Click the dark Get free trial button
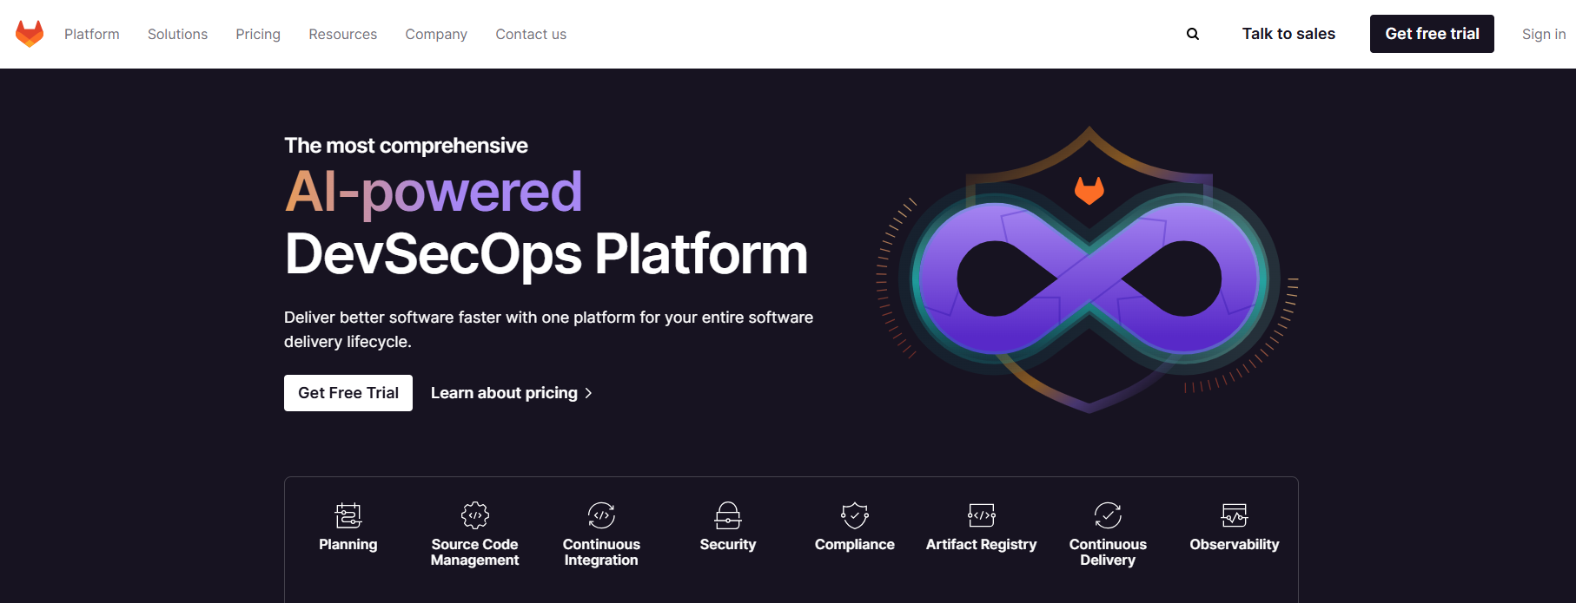Screen dimensions: 1576x603 1432,34
